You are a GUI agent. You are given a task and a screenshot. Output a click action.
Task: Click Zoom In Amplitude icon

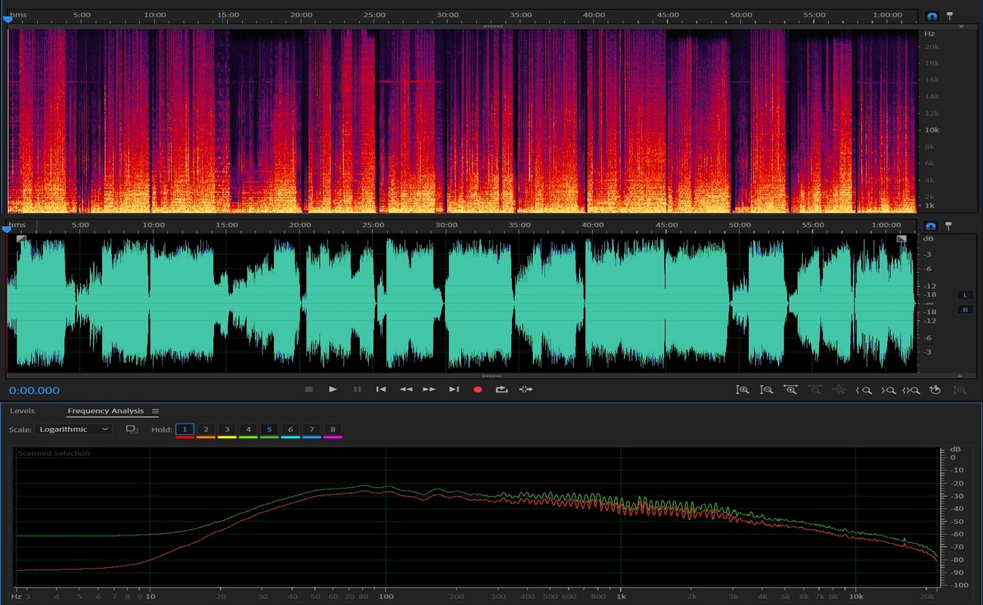click(743, 390)
